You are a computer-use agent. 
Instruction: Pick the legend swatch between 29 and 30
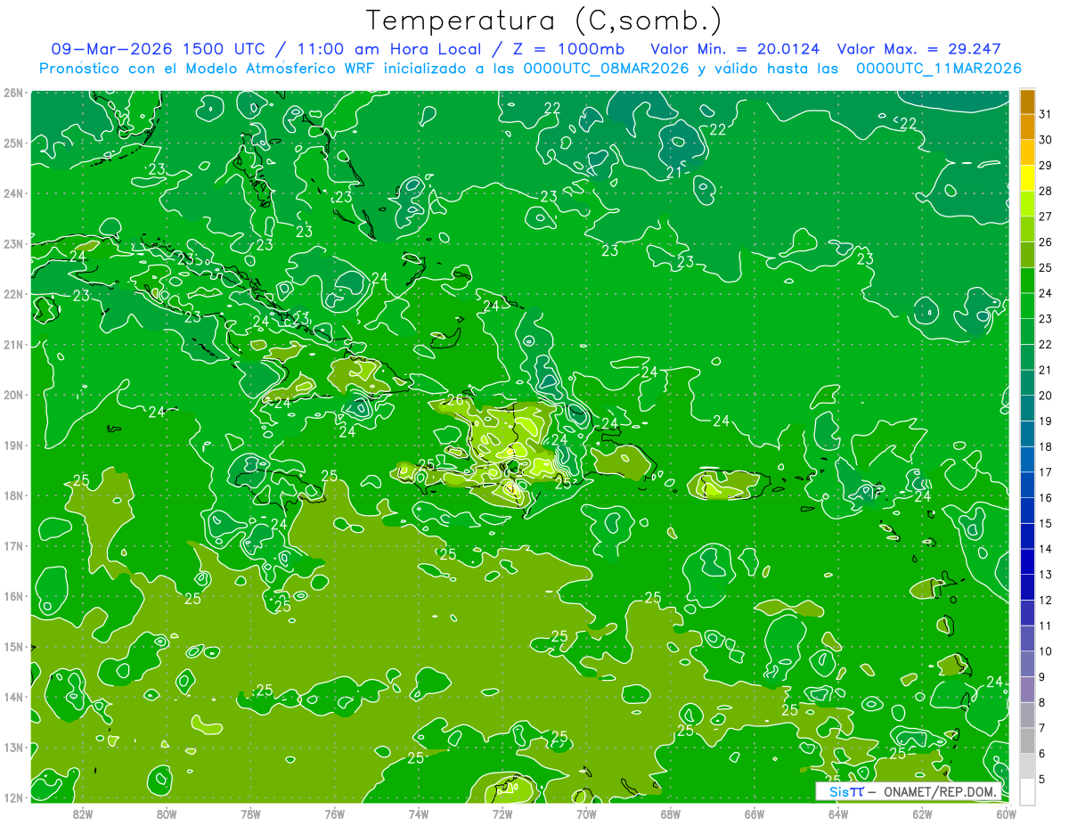1026,152
